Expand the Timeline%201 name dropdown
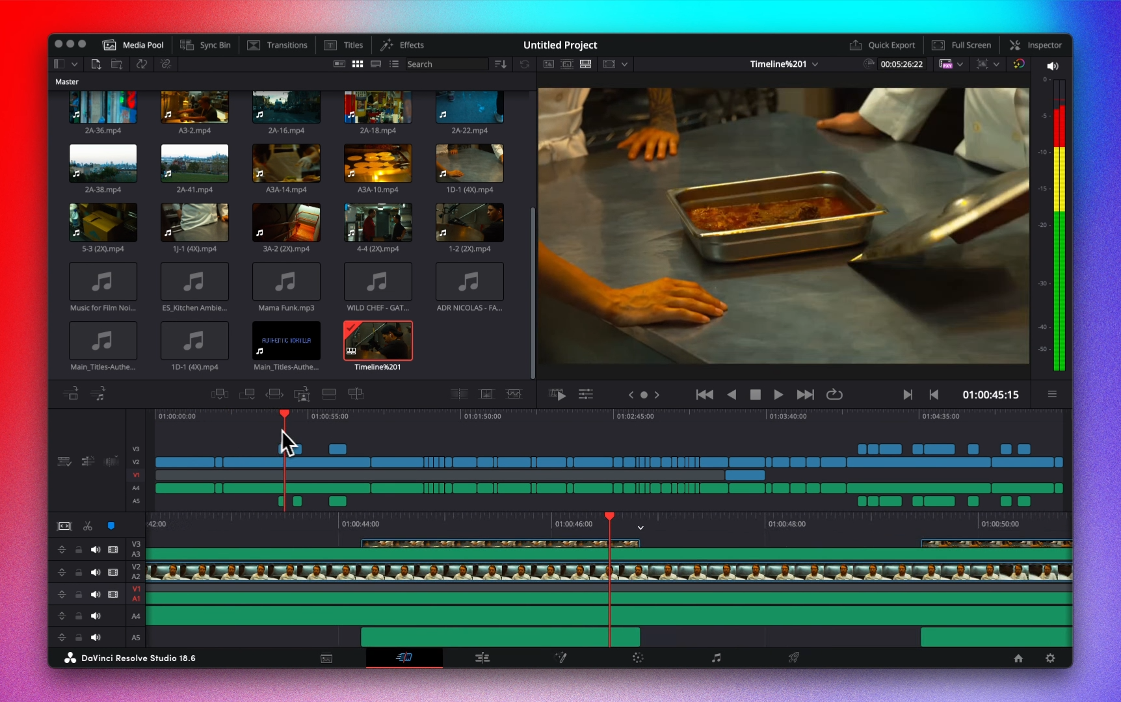Image resolution: width=1121 pixels, height=702 pixels. pyautogui.click(x=815, y=64)
